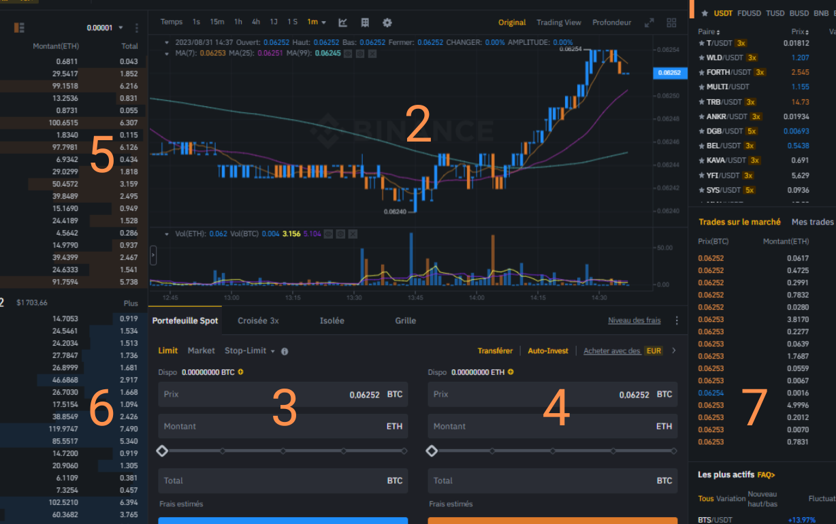Click the info icon next to Stop-Limit

click(x=285, y=351)
